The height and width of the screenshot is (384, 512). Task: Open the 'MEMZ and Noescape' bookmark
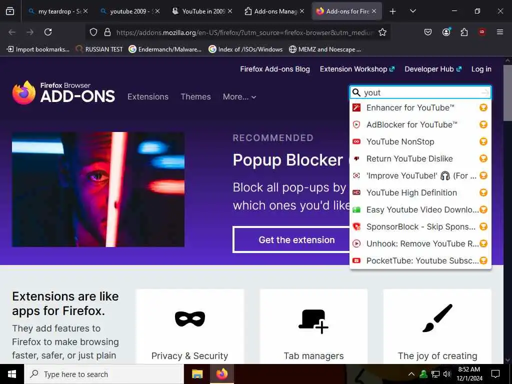pyautogui.click(x=325, y=49)
